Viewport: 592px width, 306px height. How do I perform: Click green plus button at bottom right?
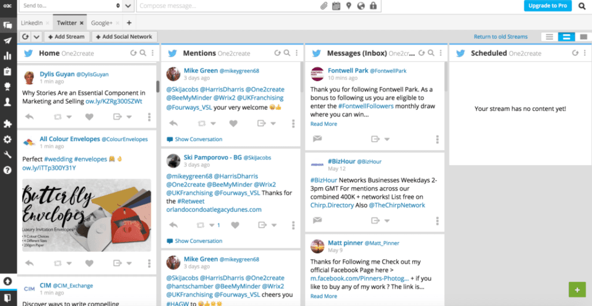[577, 290]
